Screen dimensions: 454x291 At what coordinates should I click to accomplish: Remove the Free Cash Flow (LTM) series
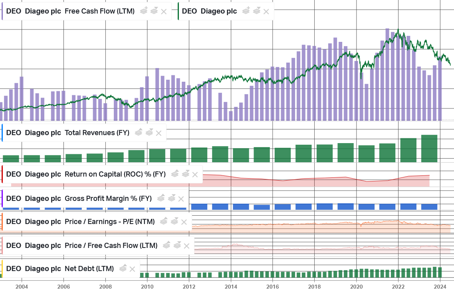[164, 12]
